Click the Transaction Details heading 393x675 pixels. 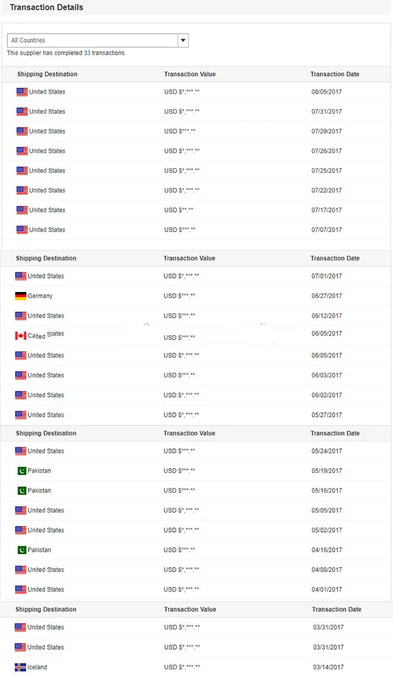point(47,7)
